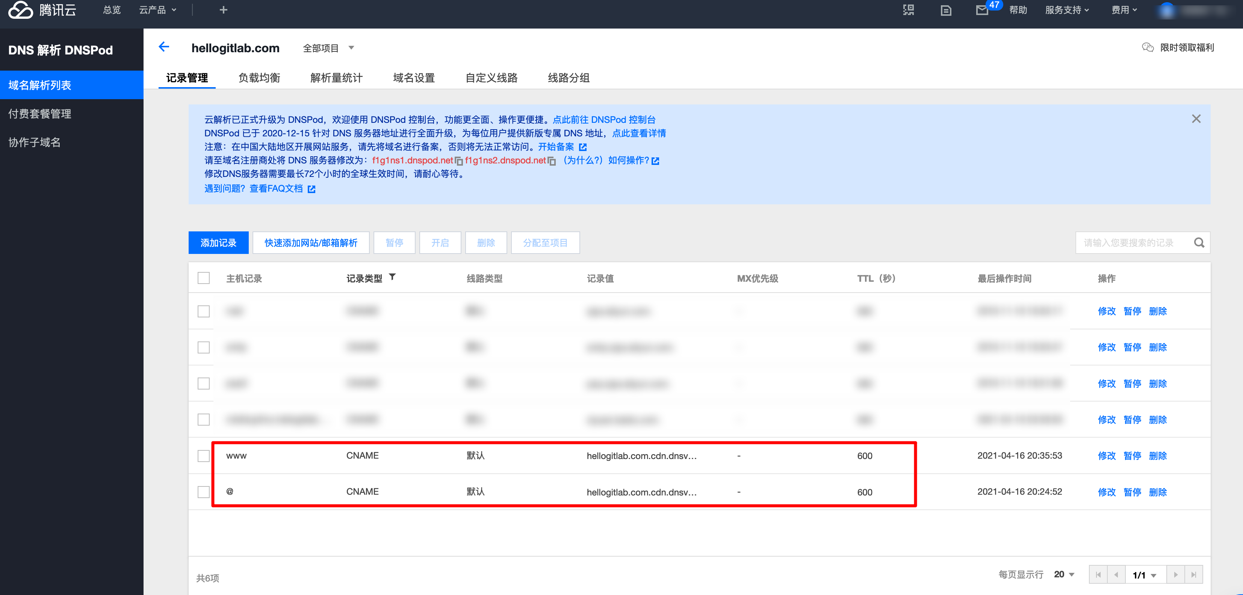Click the 开启 toolbar button
Image resolution: width=1243 pixels, height=595 pixels.
point(440,243)
